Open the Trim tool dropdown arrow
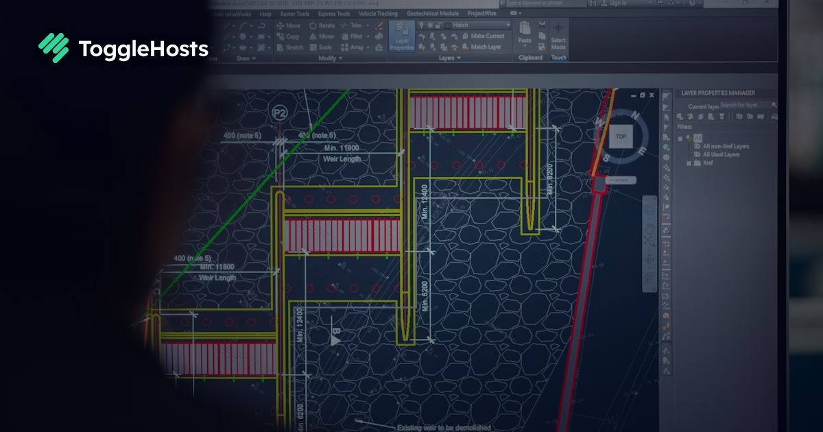The width and height of the screenshot is (823, 432). (x=368, y=25)
